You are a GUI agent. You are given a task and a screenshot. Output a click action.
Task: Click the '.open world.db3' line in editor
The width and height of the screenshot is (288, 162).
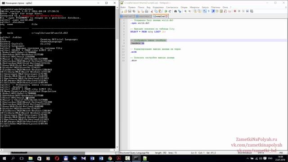[x=140, y=23]
